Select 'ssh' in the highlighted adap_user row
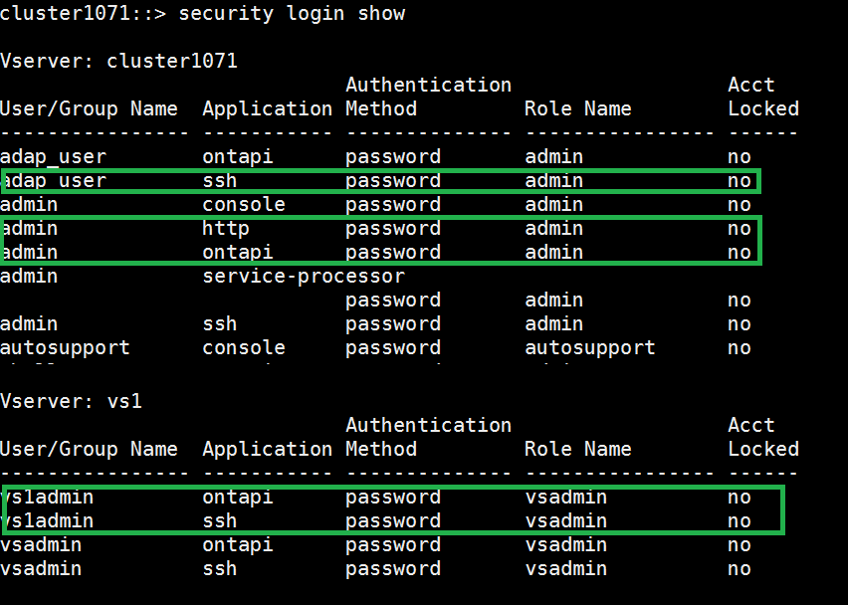Image resolution: width=848 pixels, height=605 pixels. tap(219, 181)
